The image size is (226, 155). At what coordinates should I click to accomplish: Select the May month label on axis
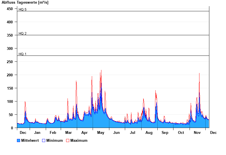tap(101, 133)
